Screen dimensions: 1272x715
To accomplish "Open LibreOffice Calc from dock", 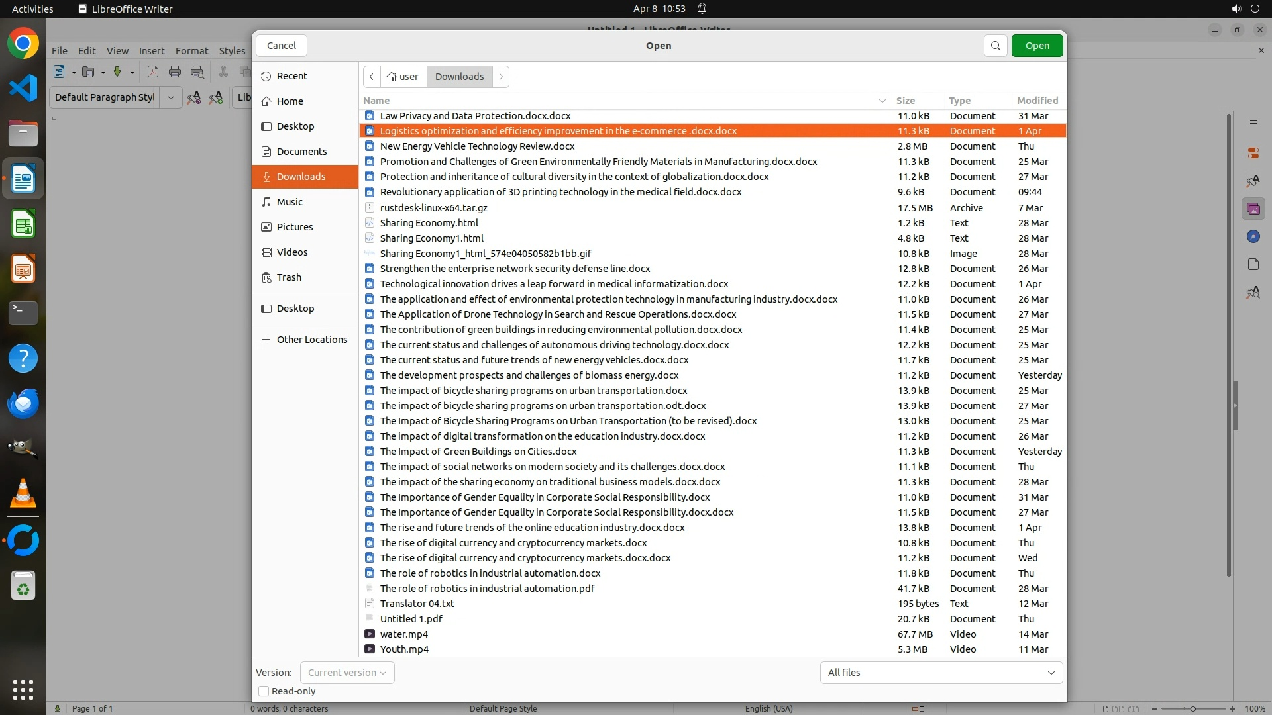I will 23,224.
